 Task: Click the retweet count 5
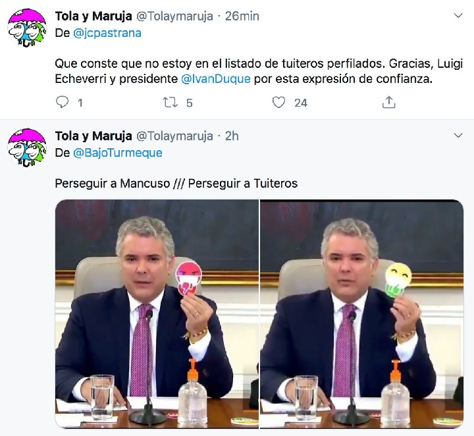coord(189,103)
